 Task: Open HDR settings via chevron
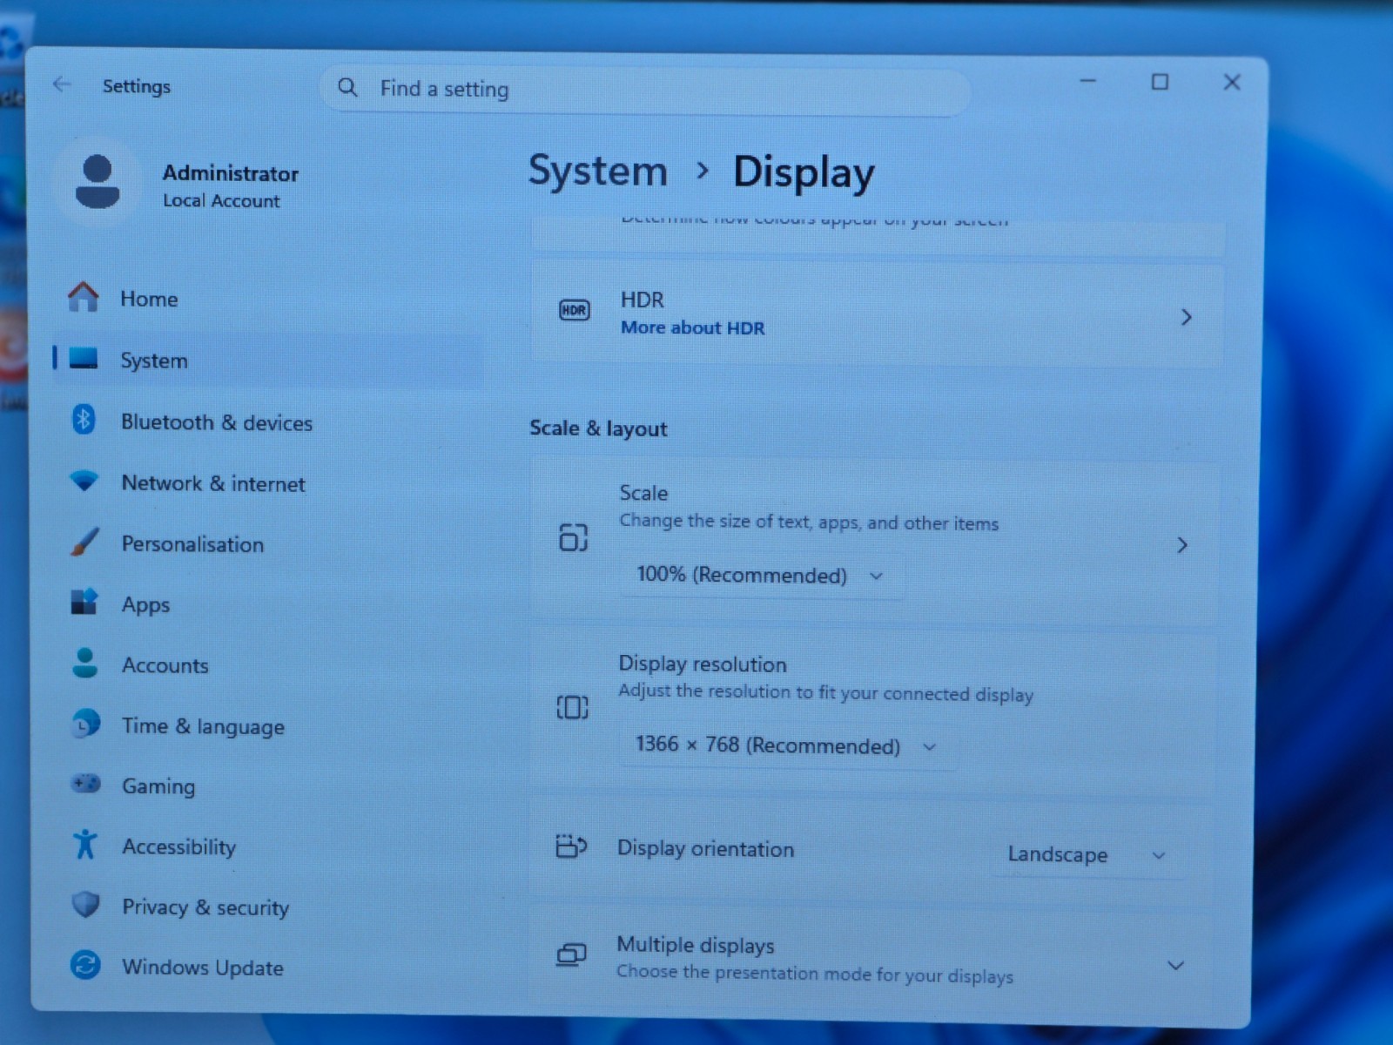[1186, 317]
